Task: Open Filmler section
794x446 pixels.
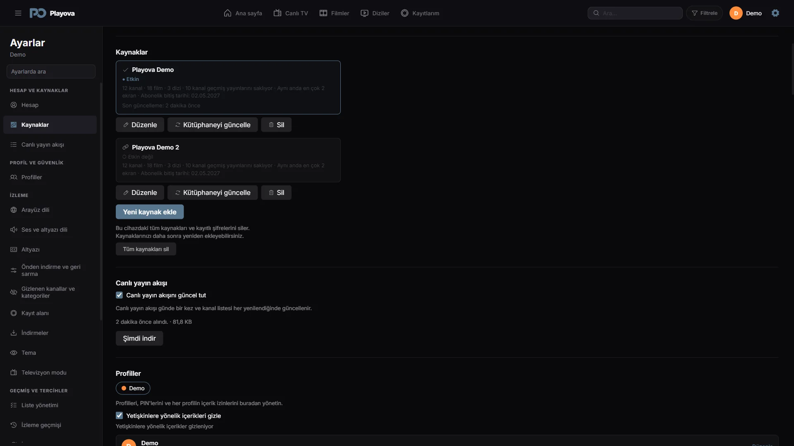Action: point(334,13)
